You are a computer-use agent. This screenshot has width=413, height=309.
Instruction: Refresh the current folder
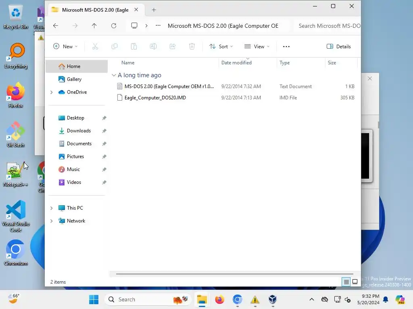click(x=114, y=26)
